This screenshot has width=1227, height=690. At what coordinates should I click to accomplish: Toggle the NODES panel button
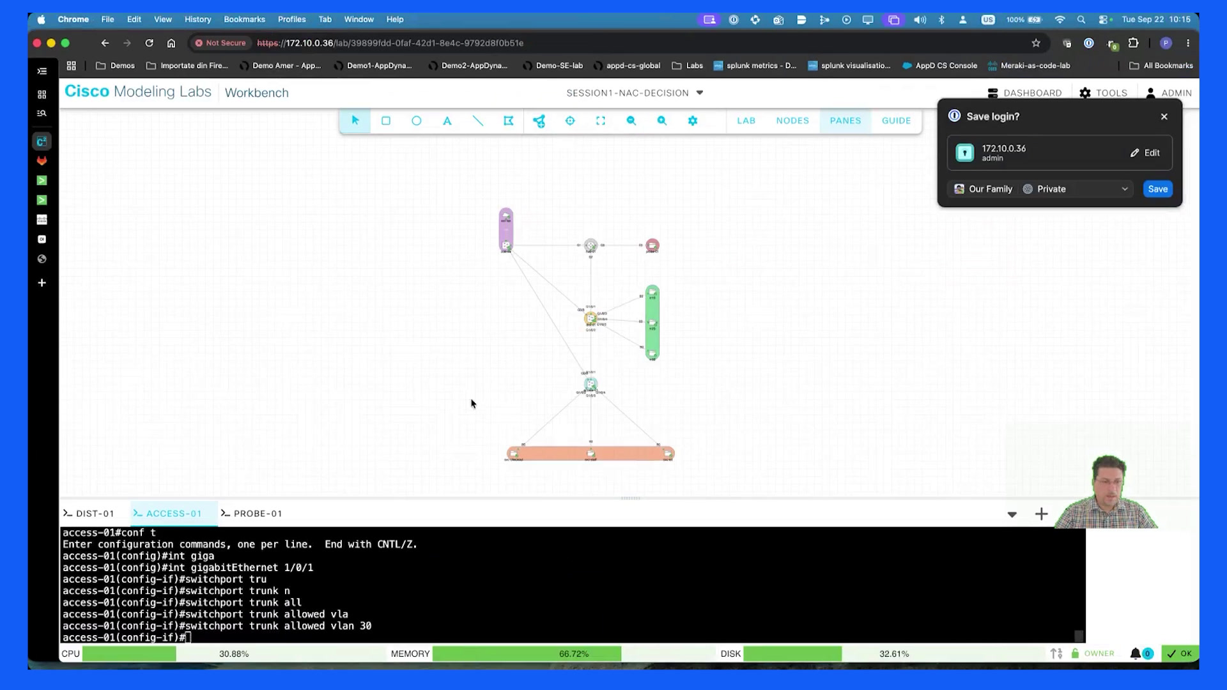(792, 121)
